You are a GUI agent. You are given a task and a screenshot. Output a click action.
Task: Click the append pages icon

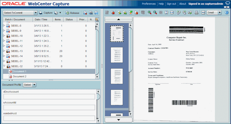(125, 13)
